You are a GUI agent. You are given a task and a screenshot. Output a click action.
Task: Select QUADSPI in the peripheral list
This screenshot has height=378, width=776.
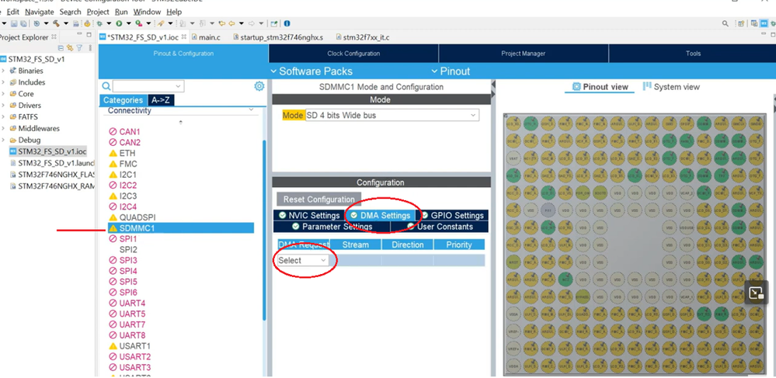coord(137,217)
